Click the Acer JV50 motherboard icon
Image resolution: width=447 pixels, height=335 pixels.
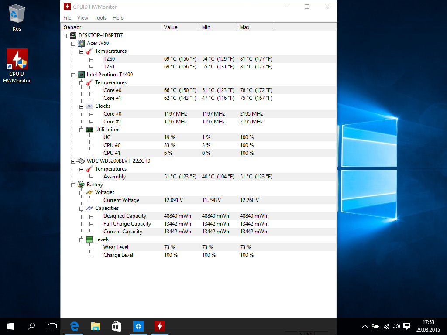(81, 43)
